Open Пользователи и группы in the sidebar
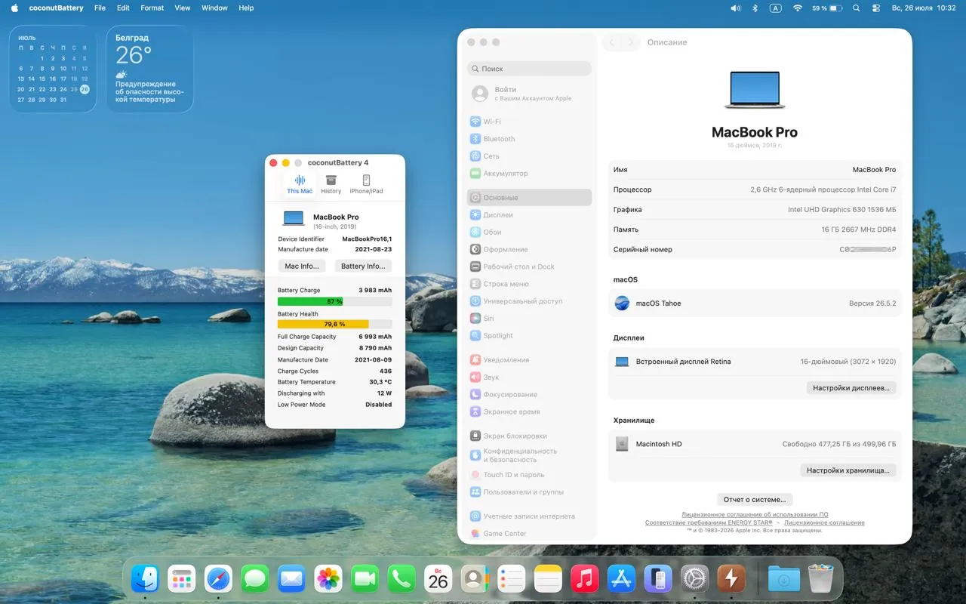This screenshot has height=604, width=966. [529, 492]
